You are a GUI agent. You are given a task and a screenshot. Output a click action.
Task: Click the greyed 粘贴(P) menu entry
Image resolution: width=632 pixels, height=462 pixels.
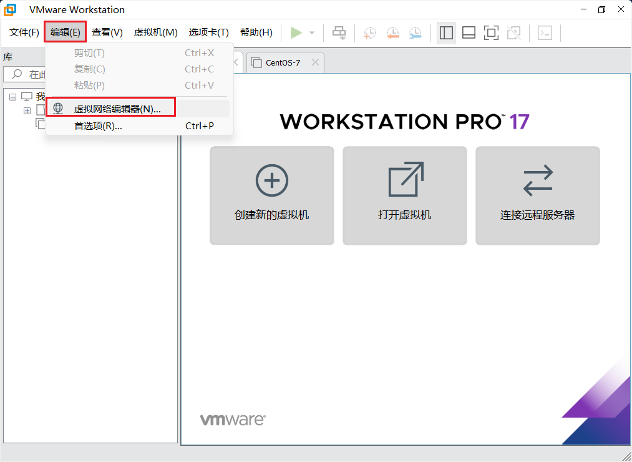pyautogui.click(x=138, y=85)
